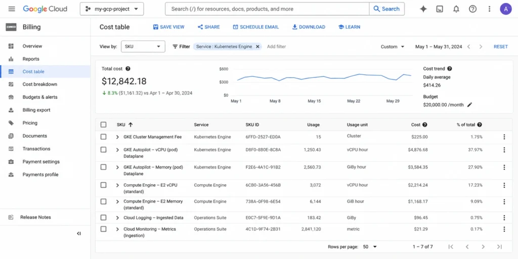This screenshot has height=259, width=518.
Task: Click SAVE VIEW button
Action: tap(168, 27)
